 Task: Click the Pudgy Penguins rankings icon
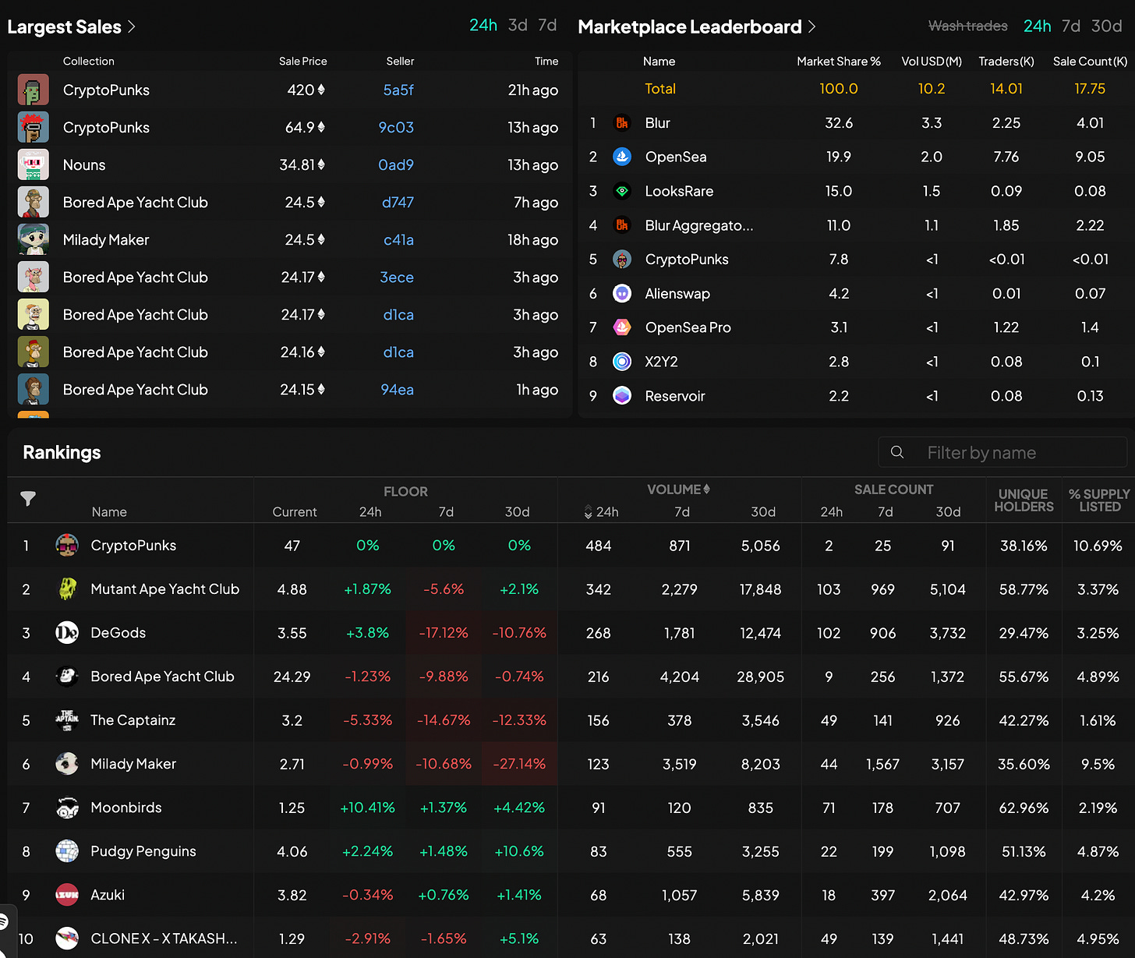67,851
